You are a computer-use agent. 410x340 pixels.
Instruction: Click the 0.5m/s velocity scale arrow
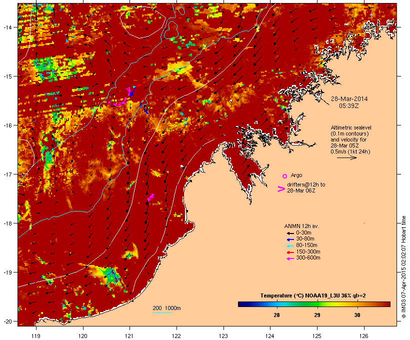click(346, 157)
